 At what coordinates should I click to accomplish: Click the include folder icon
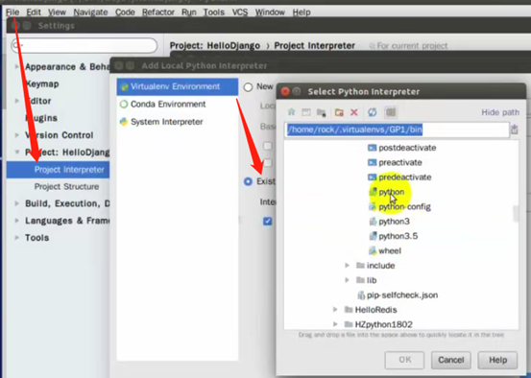(x=360, y=266)
